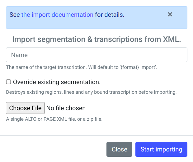This screenshot has width=193, height=162.
Task: Focus the Name text field
Action: (x=96, y=55)
